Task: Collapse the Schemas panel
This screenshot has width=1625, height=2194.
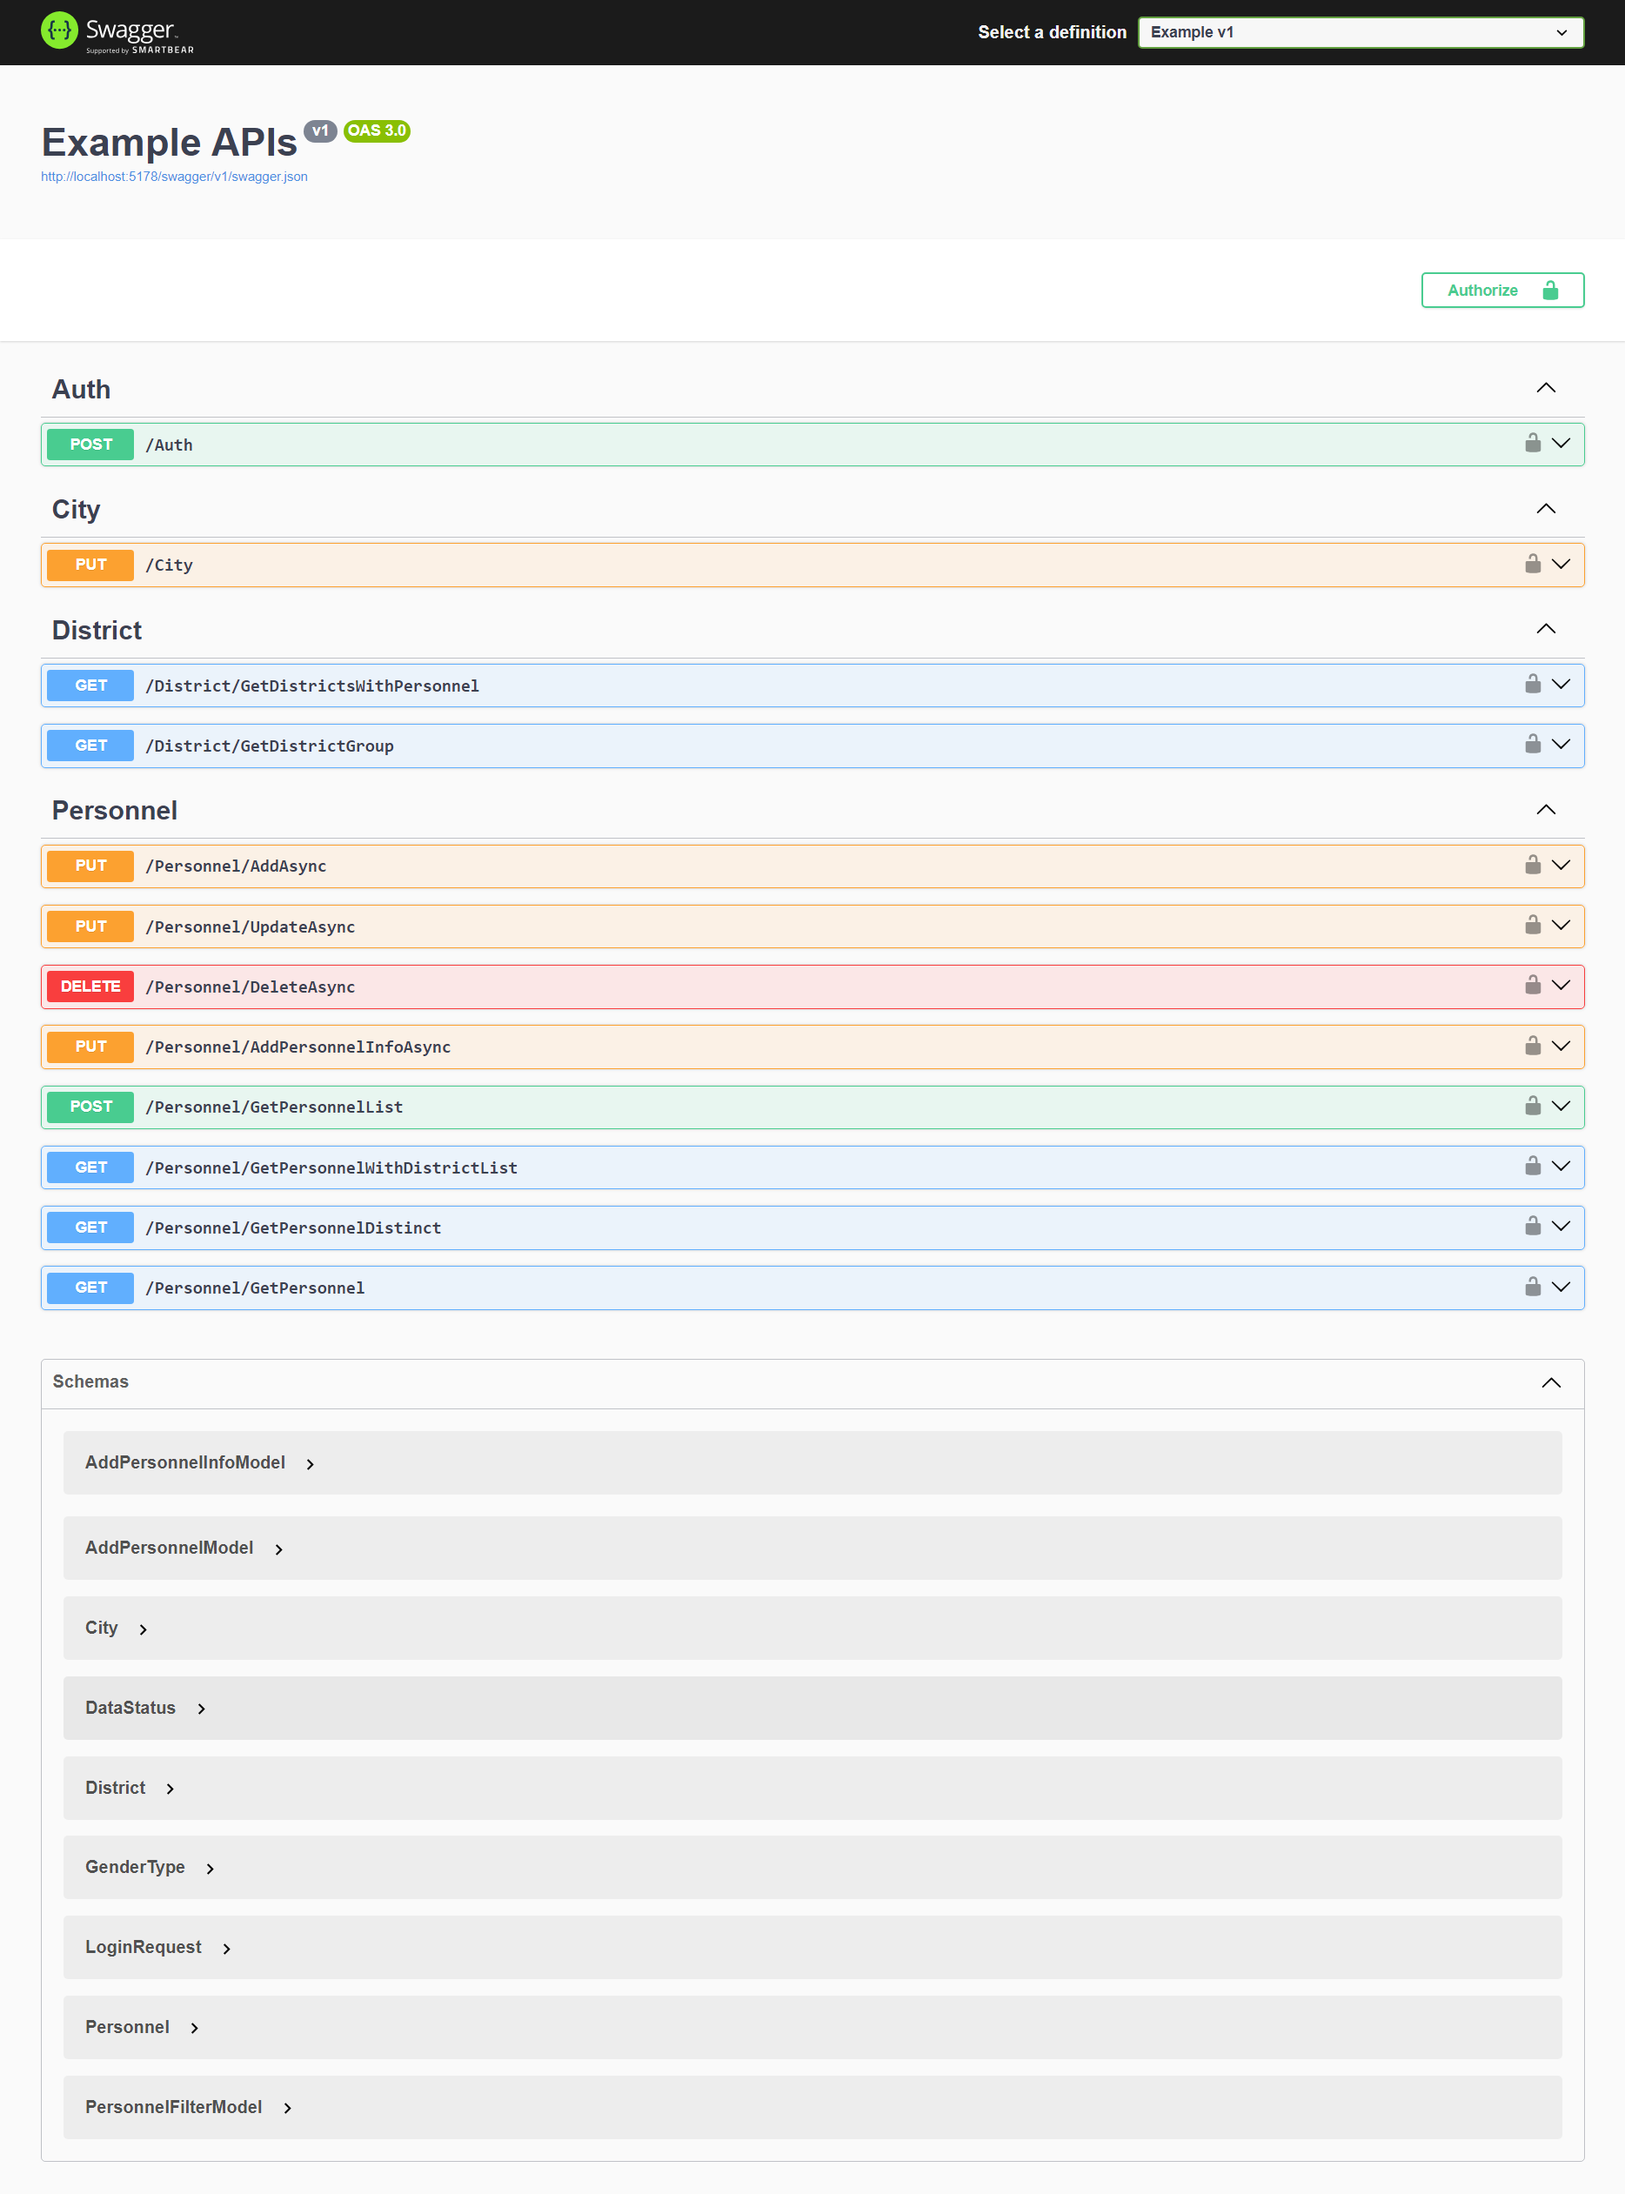Action: (1550, 1382)
